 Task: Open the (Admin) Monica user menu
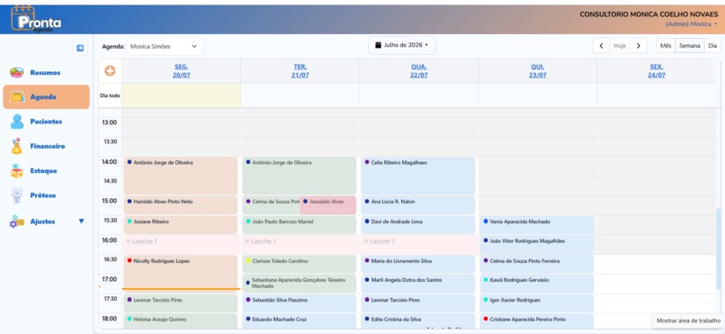coord(691,24)
